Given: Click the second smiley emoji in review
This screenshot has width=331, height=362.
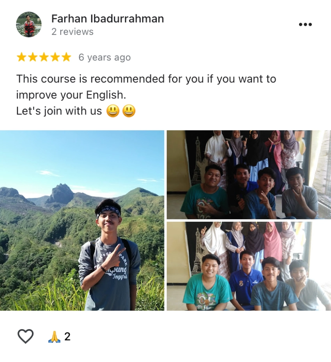Looking at the screenshot, I should pyautogui.click(x=129, y=111).
